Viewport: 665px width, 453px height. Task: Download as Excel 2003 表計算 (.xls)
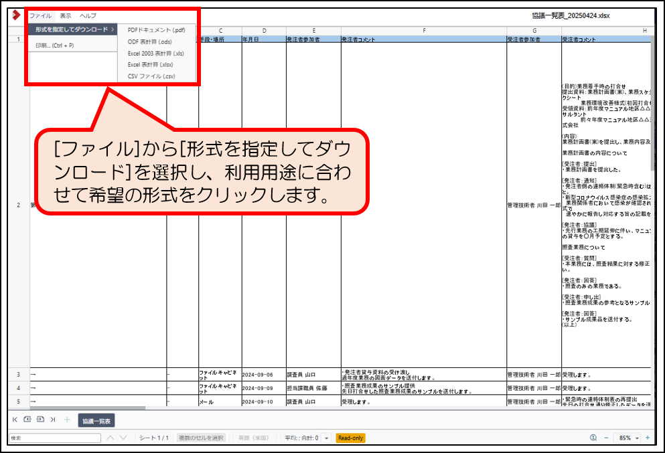pyautogui.click(x=157, y=54)
